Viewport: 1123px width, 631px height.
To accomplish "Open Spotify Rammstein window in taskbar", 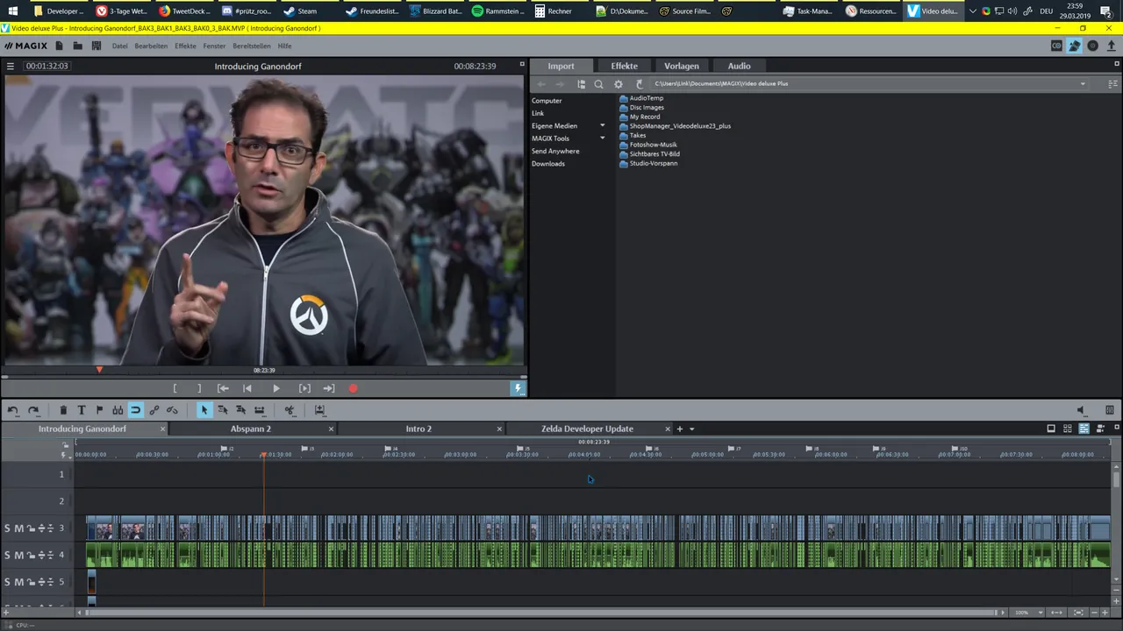I will pos(498,11).
